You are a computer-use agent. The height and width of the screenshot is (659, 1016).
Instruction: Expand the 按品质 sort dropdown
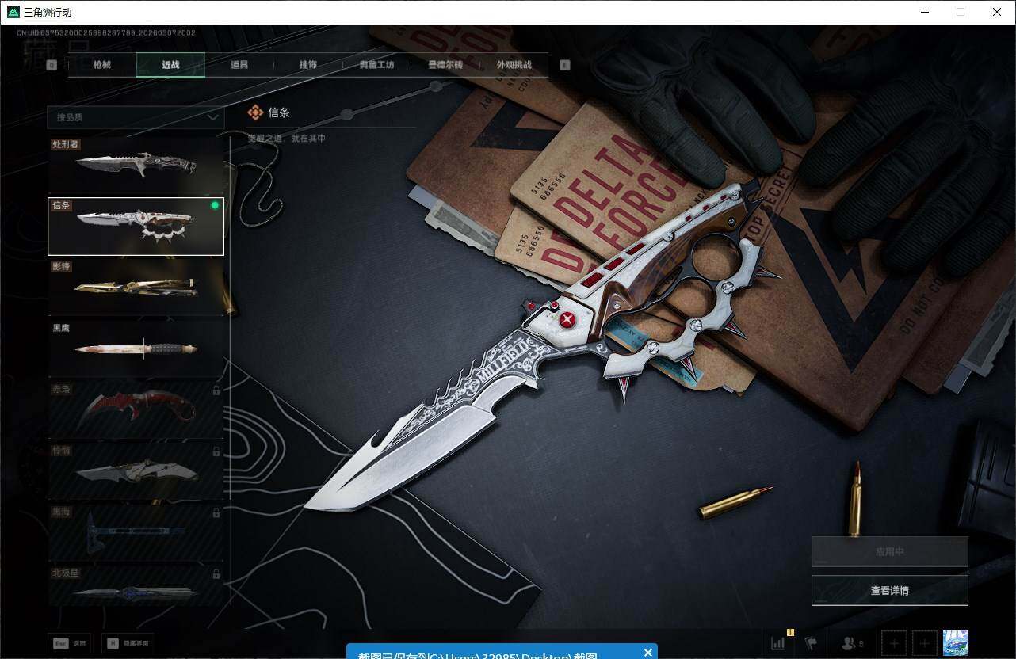[136, 117]
